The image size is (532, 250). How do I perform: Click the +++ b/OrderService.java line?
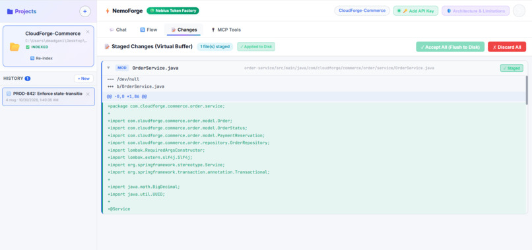(135, 86)
